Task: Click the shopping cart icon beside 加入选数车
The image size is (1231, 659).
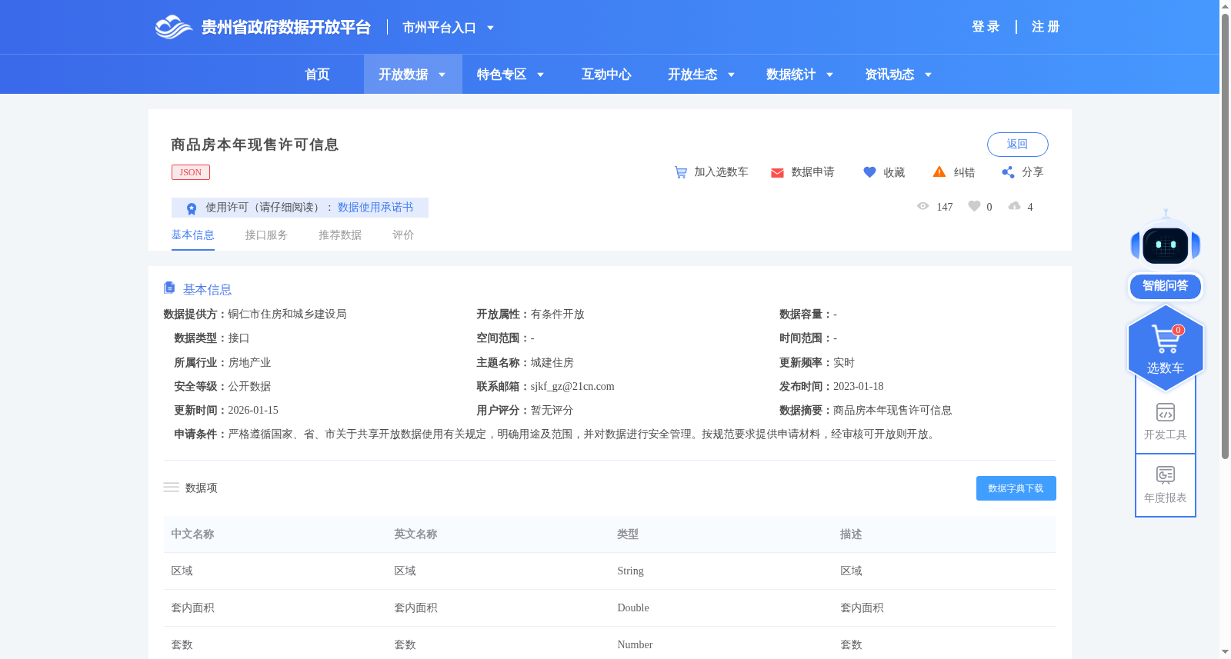Action: [x=681, y=172]
